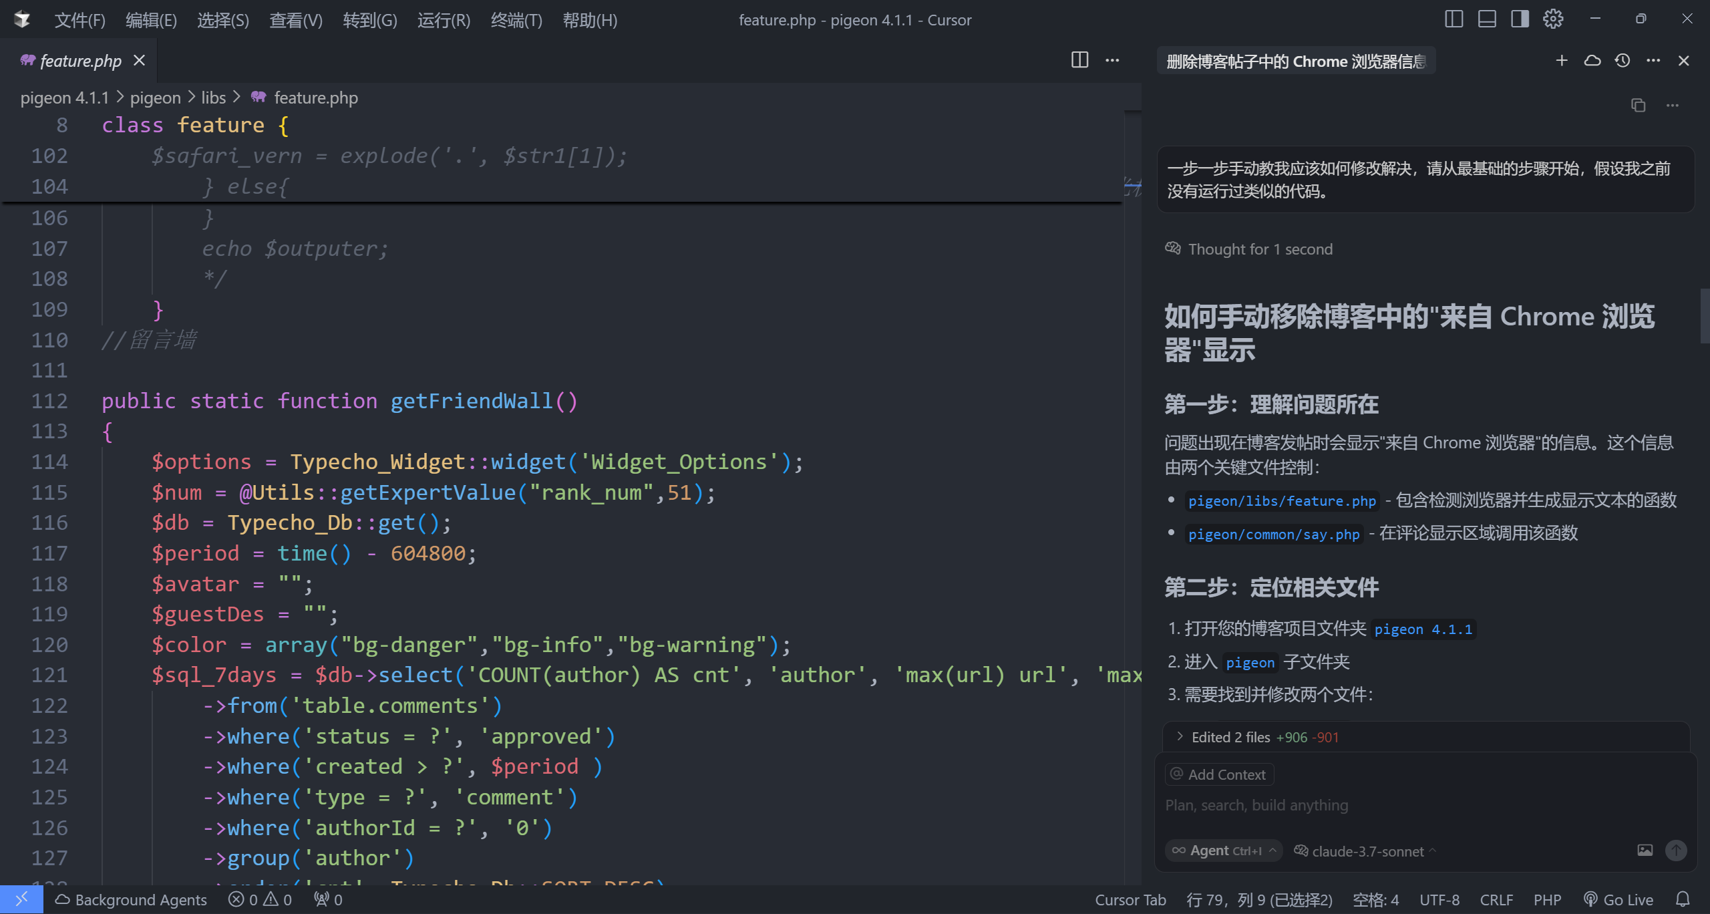Open pigeon/libs/feature.php file link
The width and height of the screenshot is (1710, 914).
click(x=1282, y=500)
